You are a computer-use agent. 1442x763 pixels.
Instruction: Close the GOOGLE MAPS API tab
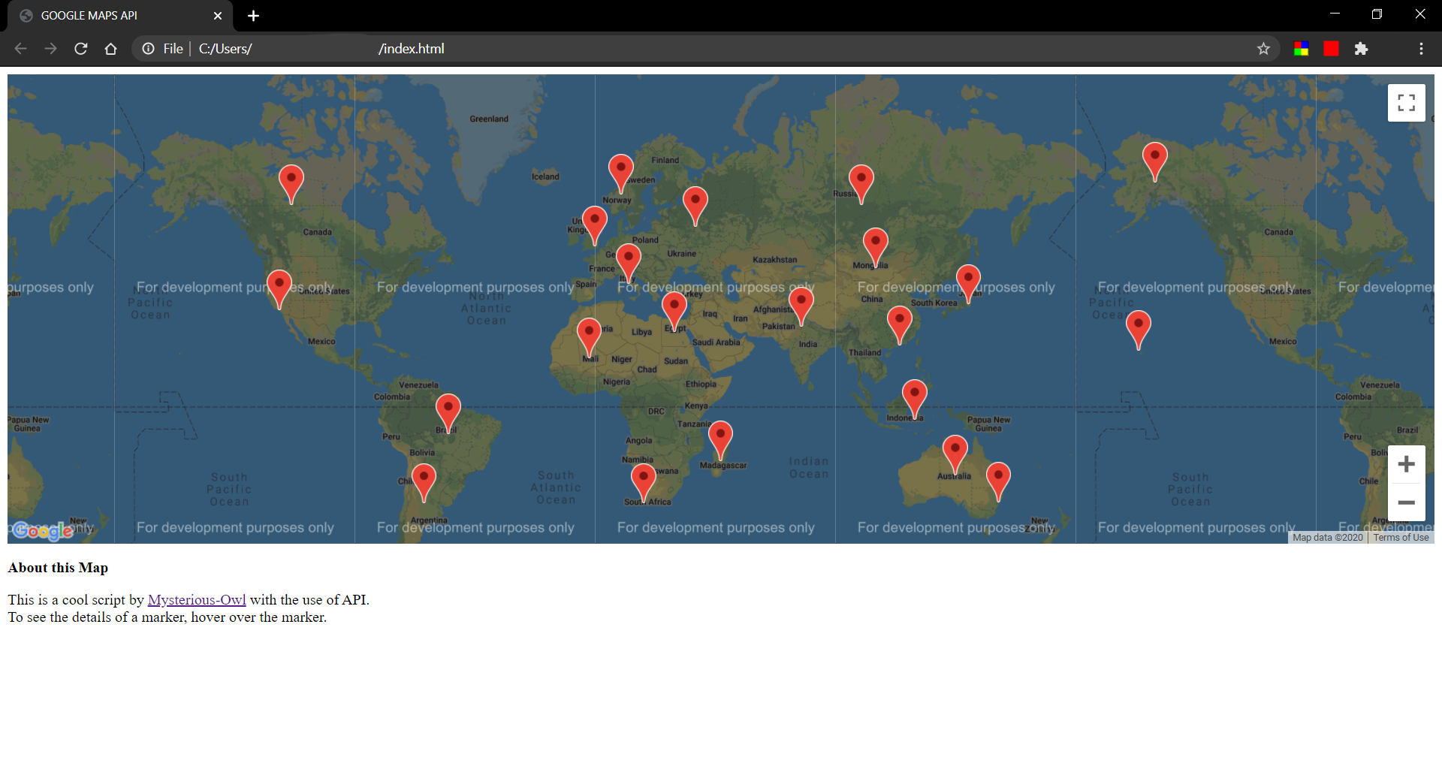pos(218,16)
